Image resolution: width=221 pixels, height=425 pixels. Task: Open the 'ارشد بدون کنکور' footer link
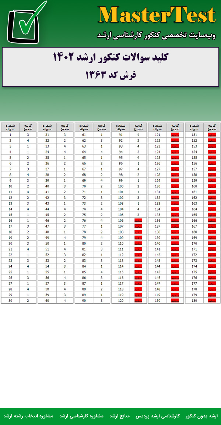(x=201, y=416)
